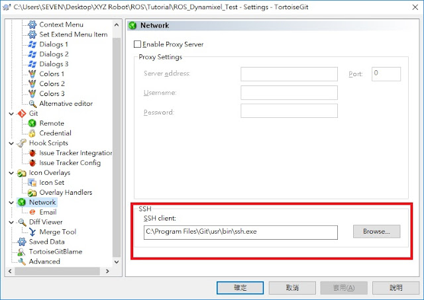Click the Remote globe icon
Image resolution: width=424 pixels, height=300 pixels.
point(32,123)
